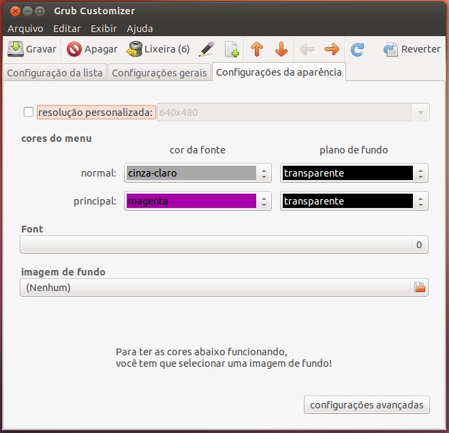The image size is (449, 433).
Task: Open normal font color cinza-claro dropdown
Action: pos(198,173)
